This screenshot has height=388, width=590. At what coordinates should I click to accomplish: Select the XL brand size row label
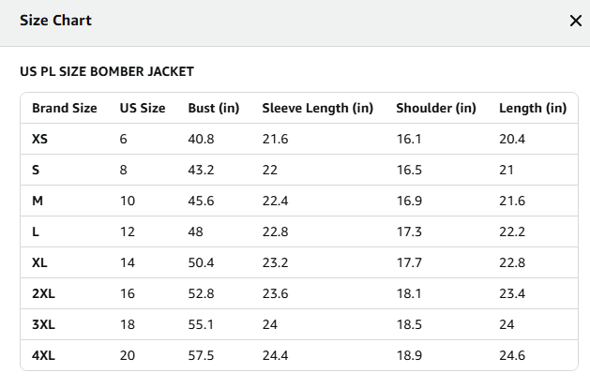[40, 262]
